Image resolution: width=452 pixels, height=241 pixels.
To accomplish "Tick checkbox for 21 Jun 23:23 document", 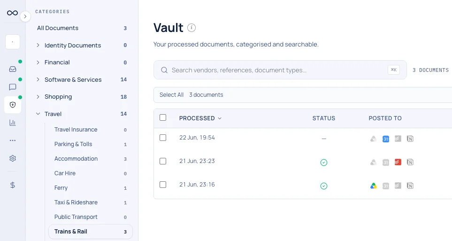I will (x=163, y=161).
